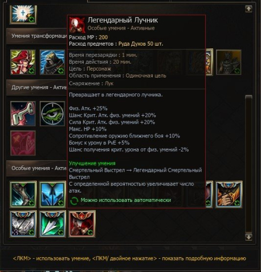Toggle the green auto-use icon in tooltip

74,201
